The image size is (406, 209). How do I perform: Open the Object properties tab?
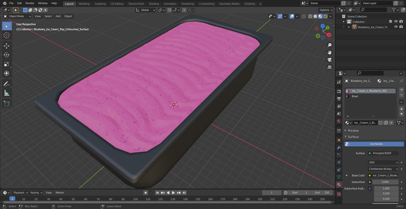(339, 140)
